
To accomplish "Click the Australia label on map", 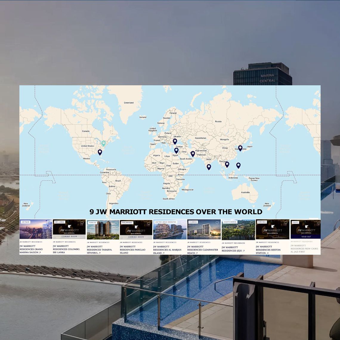I will point(245,192).
